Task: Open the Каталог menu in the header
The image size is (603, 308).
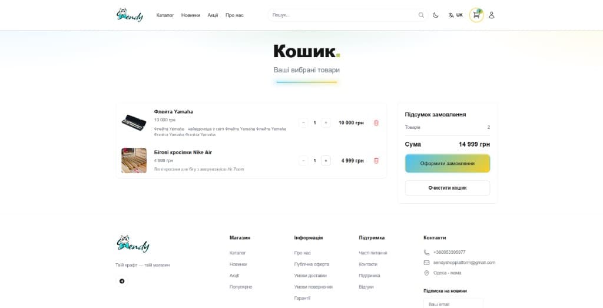Action: 165,15
